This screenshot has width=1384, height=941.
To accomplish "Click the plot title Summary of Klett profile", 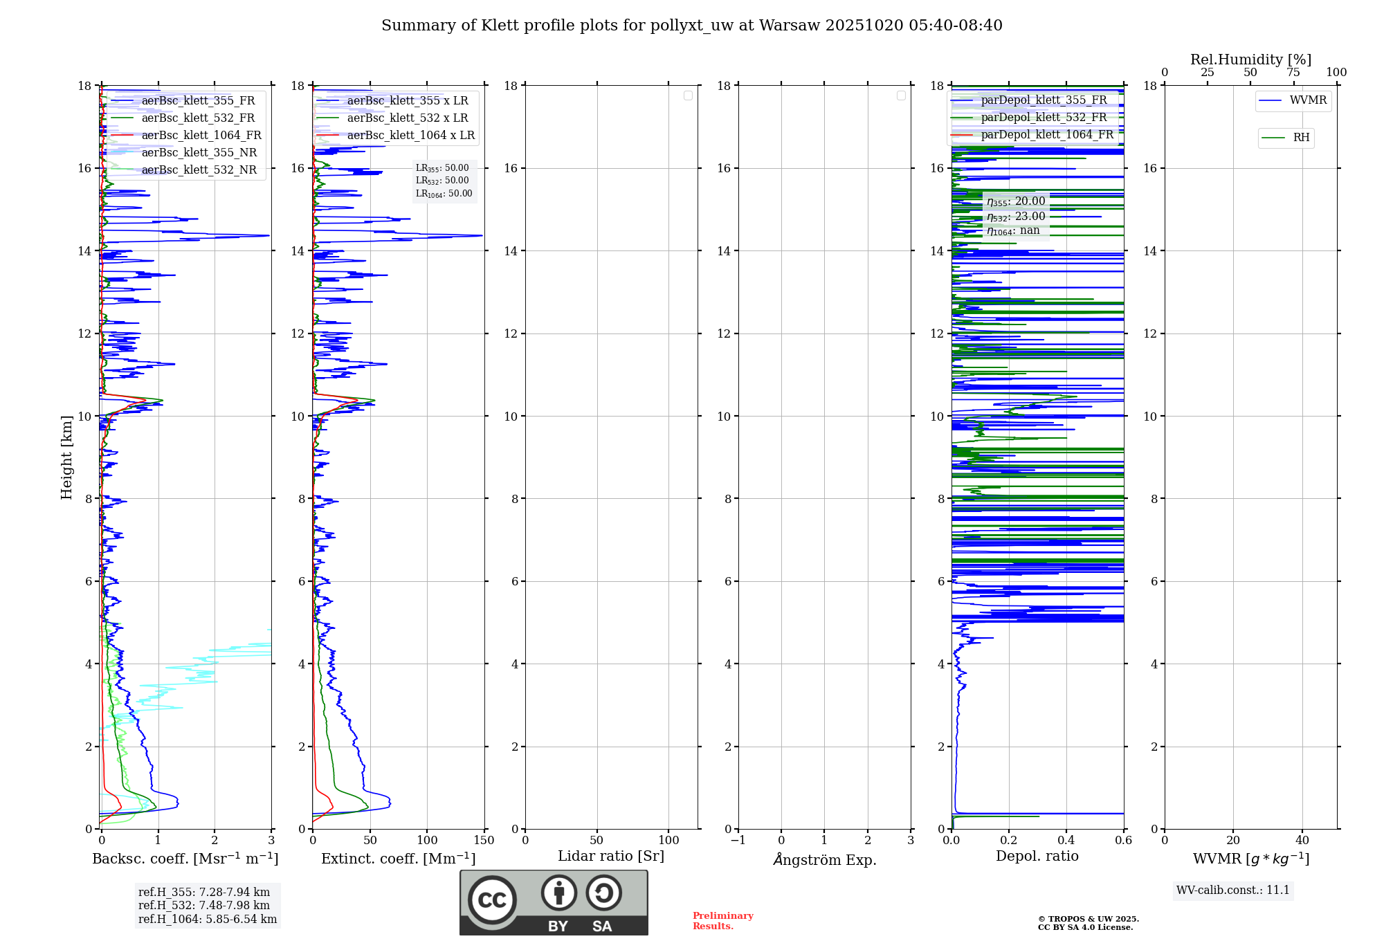I will (691, 26).
